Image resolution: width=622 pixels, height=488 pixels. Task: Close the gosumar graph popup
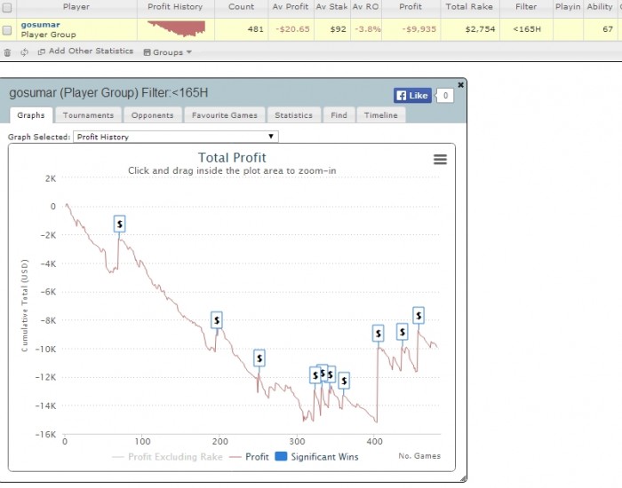tap(460, 85)
